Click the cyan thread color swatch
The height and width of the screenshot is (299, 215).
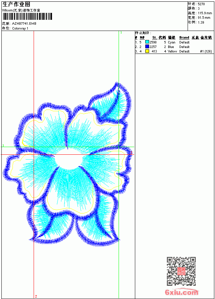pos(147,42)
